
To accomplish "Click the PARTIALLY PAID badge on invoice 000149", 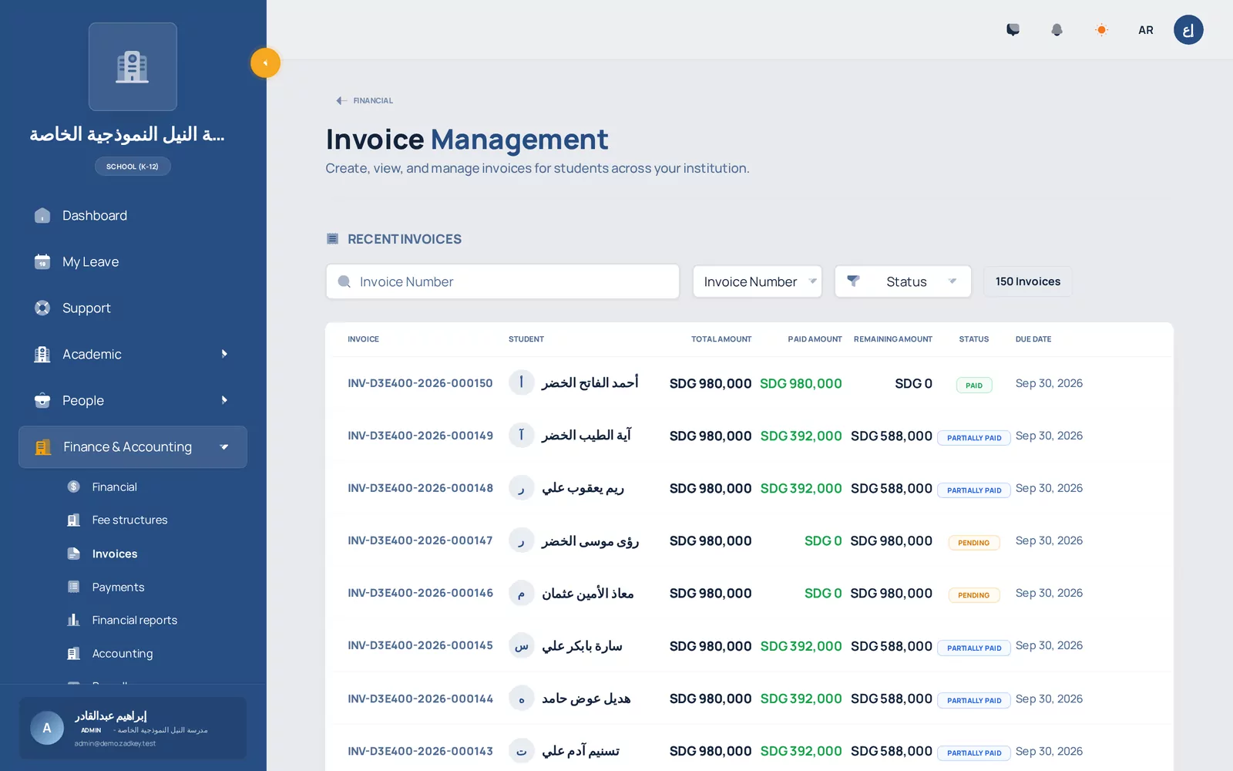I will point(974,438).
